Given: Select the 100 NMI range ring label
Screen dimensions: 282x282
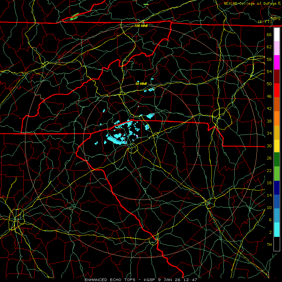Looking at the screenshot, I should click(x=141, y=26).
